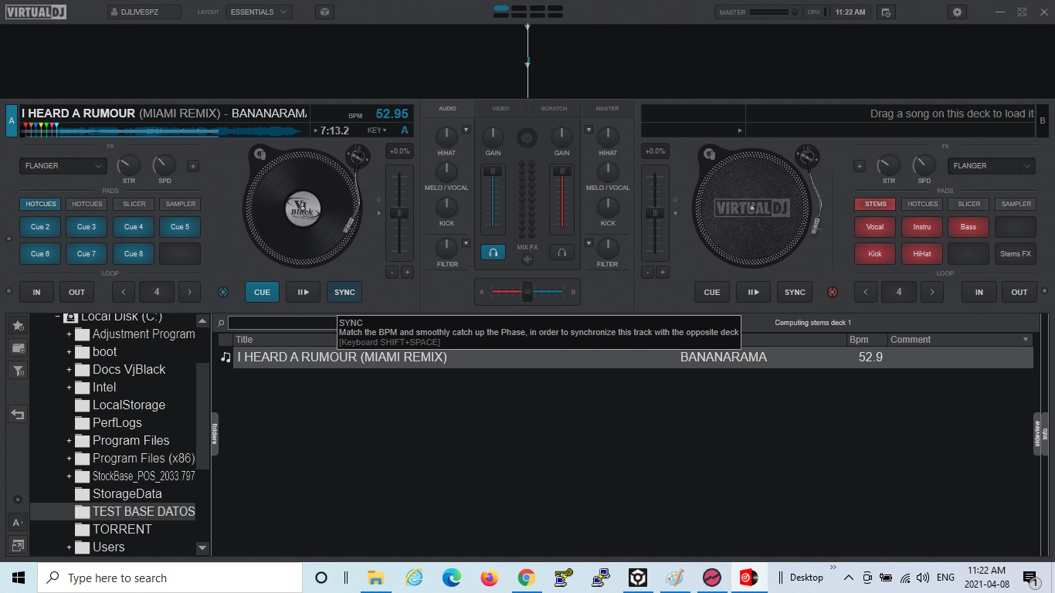Switch mixer to the SCRATCH tab
1055x593 pixels.
(554, 109)
